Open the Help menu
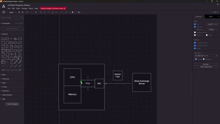Viewport: 220px width, 124px height. (x=36, y=8)
